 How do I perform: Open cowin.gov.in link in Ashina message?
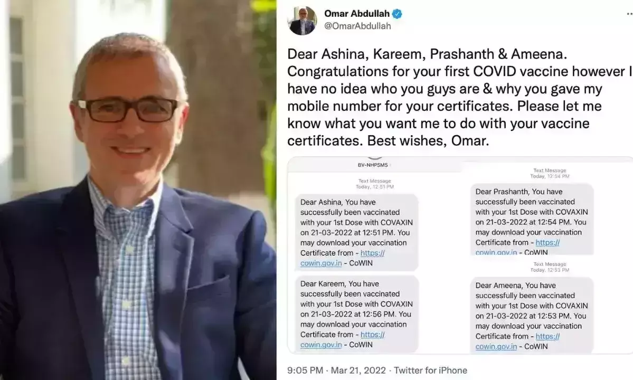[321, 263]
